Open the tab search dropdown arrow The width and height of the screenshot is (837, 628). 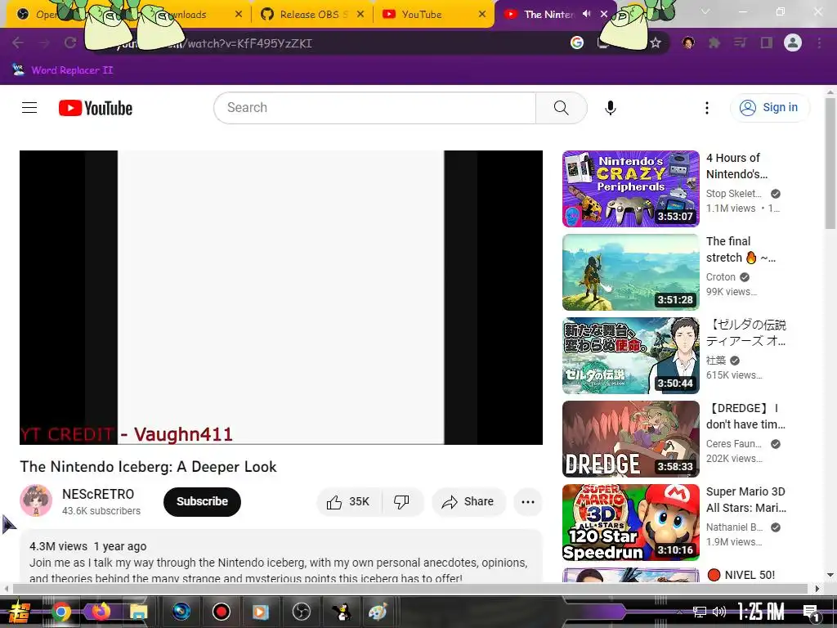[x=705, y=11]
